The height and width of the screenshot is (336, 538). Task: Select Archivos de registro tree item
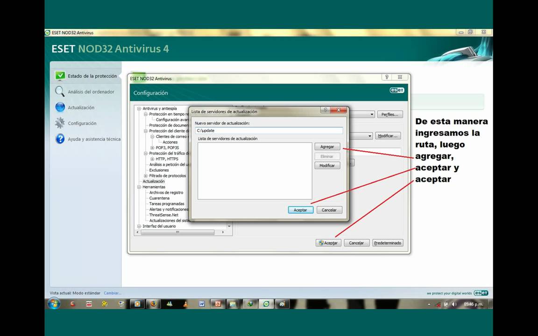tap(166, 193)
